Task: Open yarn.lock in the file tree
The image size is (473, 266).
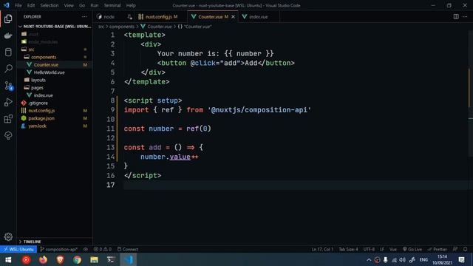Action: 55,126
